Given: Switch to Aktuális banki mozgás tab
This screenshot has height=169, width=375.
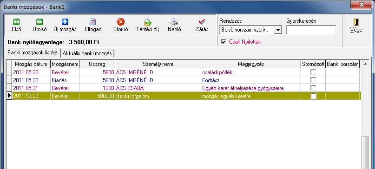Looking at the screenshot, I should [x=87, y=53].
